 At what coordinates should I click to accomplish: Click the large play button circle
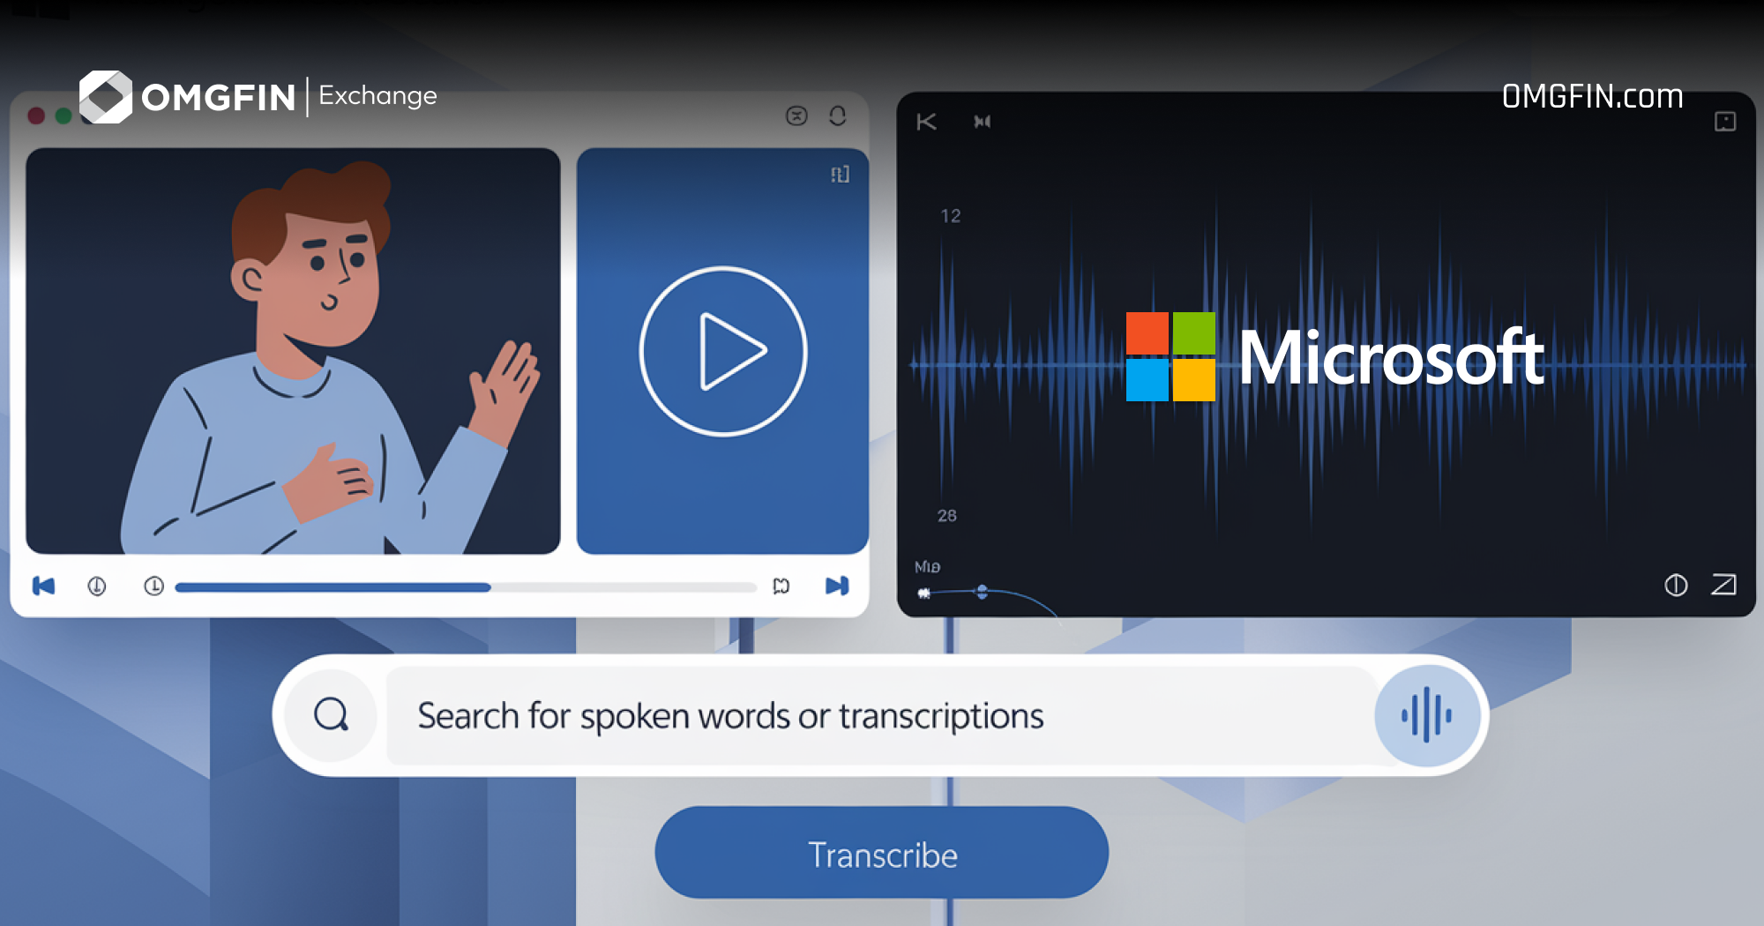(723, 351)
